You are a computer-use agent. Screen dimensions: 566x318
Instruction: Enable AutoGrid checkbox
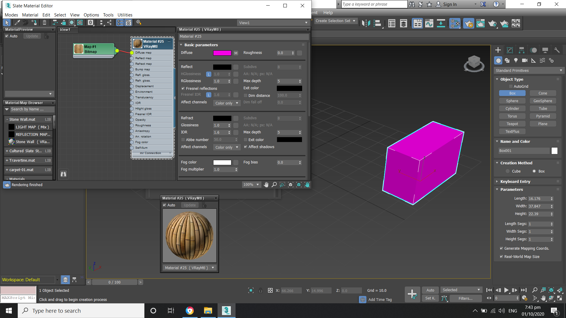pyautogui.click(x=511, y=86)
